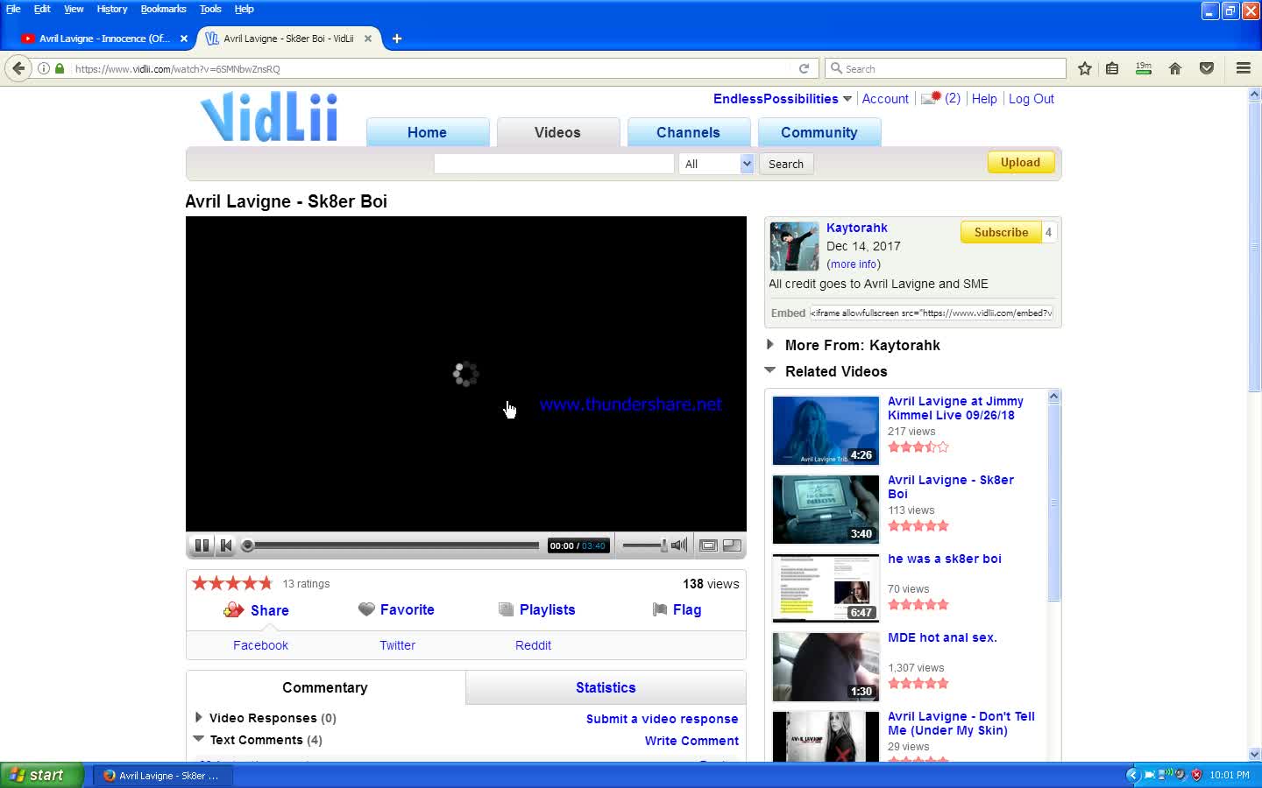Adjust the player volume slider
This screenshot has height=788, width=1262.
point(645,545)
